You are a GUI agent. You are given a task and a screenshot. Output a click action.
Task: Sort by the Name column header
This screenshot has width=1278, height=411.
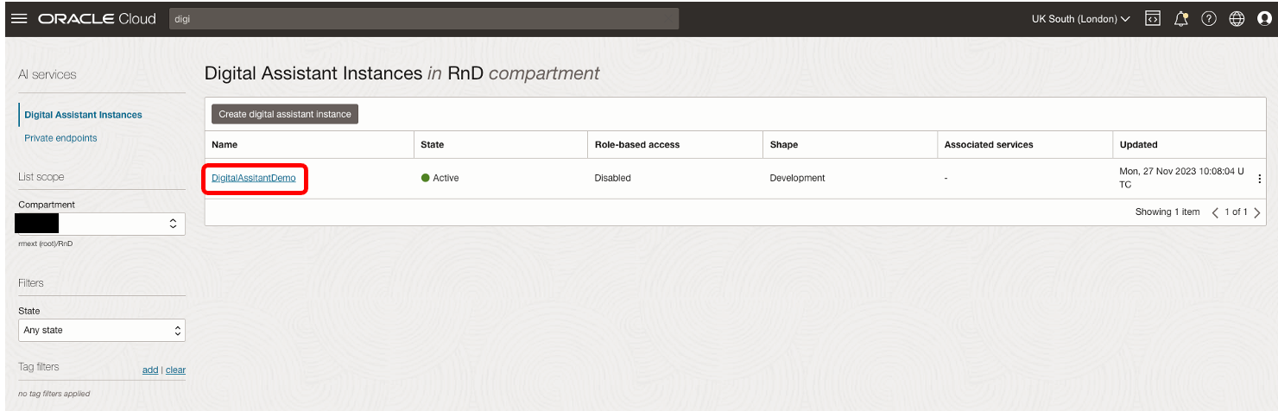pos(225,145)
